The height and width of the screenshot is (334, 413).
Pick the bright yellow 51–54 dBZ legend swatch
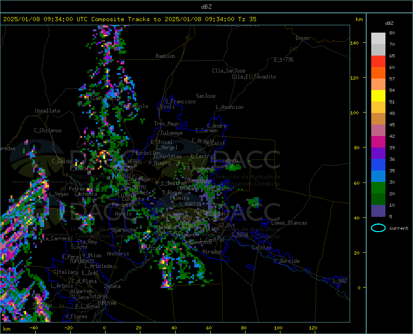click(x=378, y=96)
